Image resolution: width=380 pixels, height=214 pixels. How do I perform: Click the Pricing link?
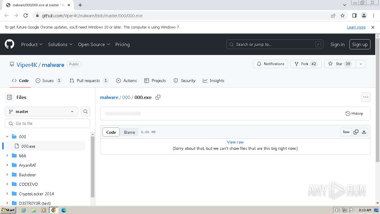tap(122, 44)
